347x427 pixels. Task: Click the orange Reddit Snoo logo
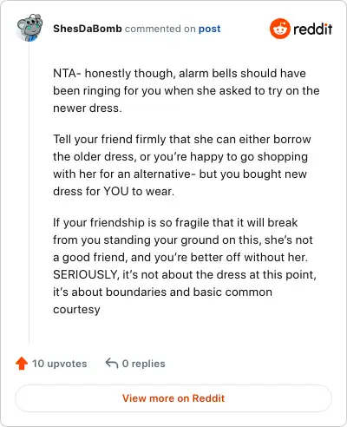(279, 29)
